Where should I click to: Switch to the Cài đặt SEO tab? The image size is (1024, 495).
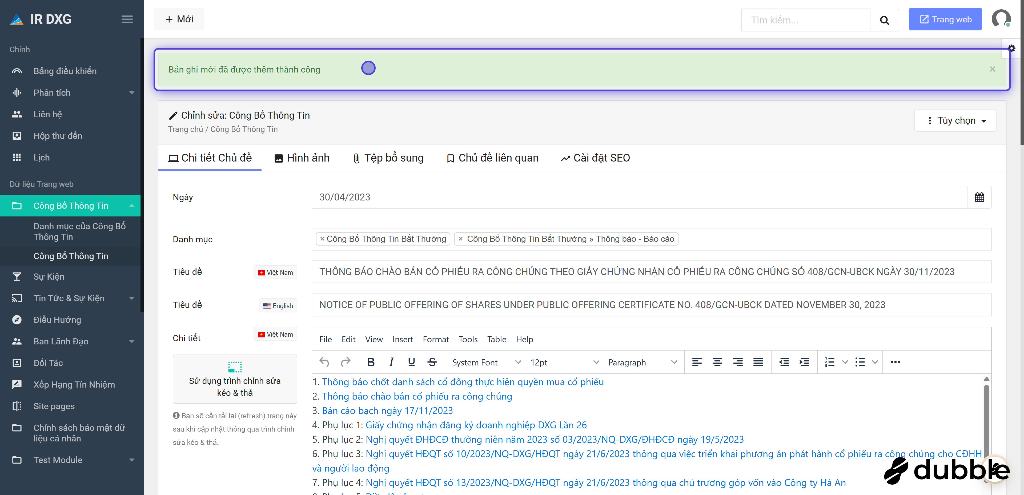coord(596,158)
